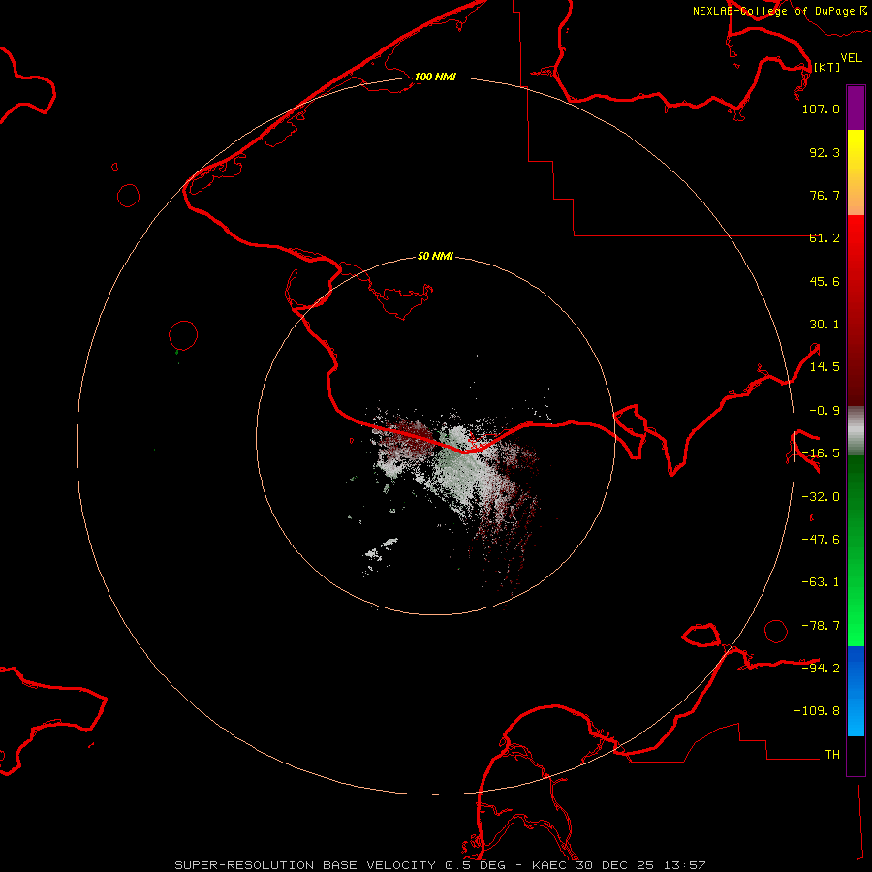The width and height of the screenshot is (872, 872).
Task: Select the 76.7 legend value
Action: 825,195
